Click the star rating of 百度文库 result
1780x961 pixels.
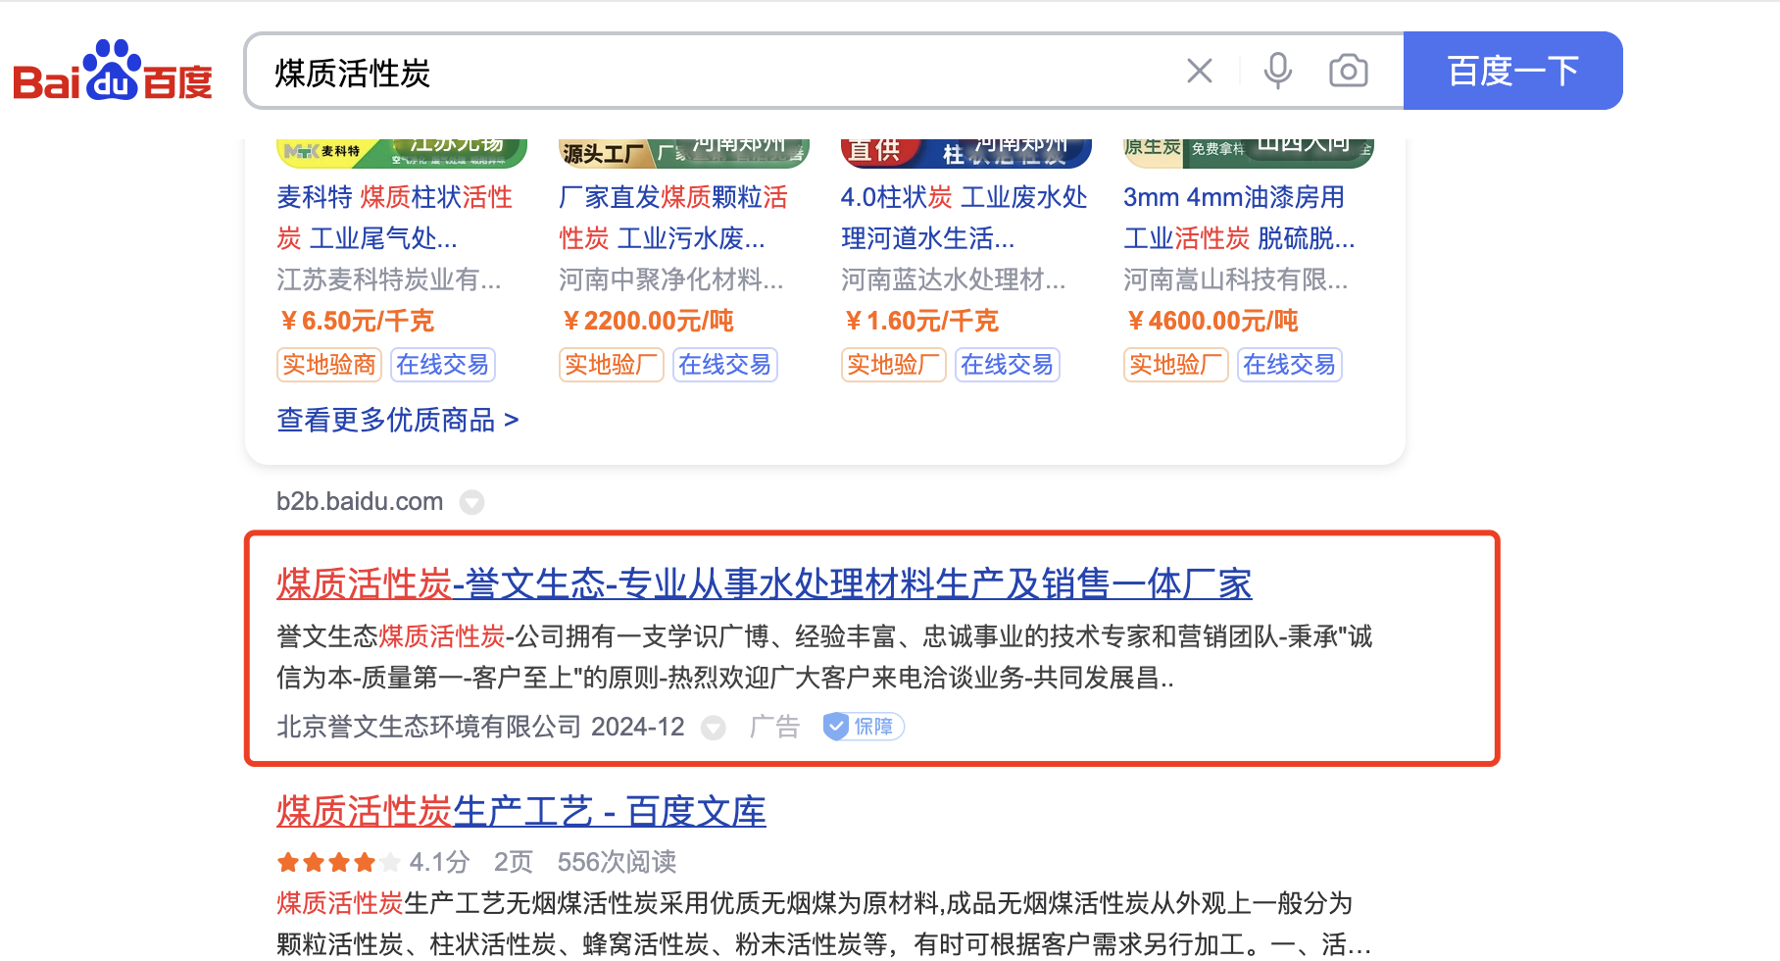pos(338,863)
